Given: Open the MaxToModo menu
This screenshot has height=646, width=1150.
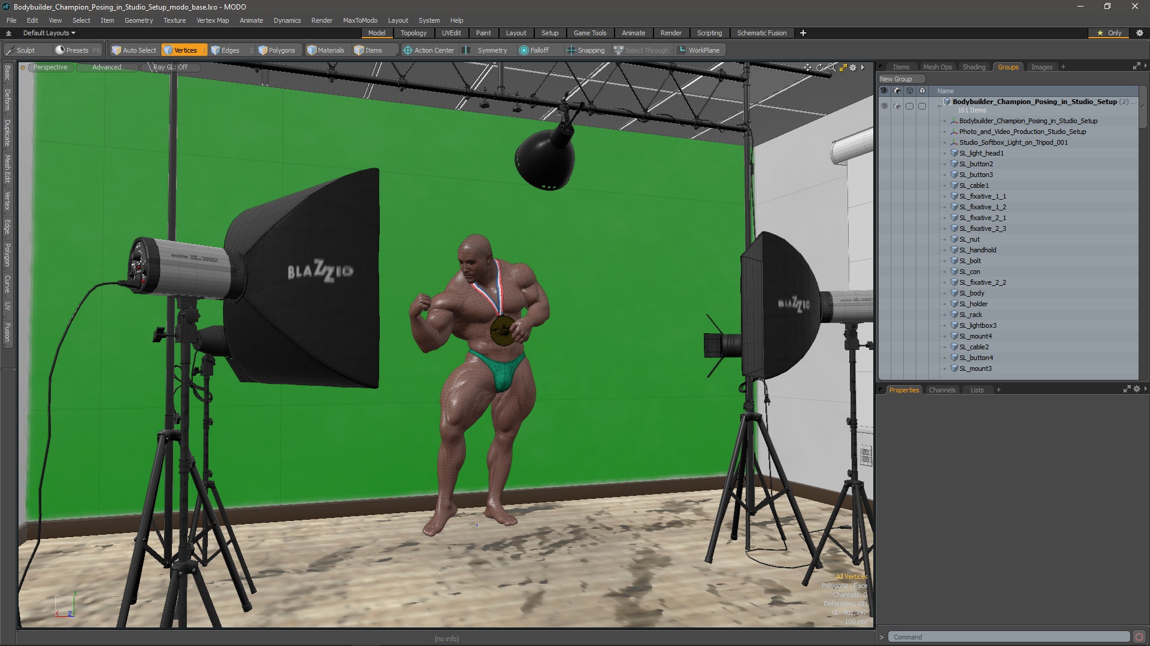Looking at the screenshot, I should tap(360, 20).
